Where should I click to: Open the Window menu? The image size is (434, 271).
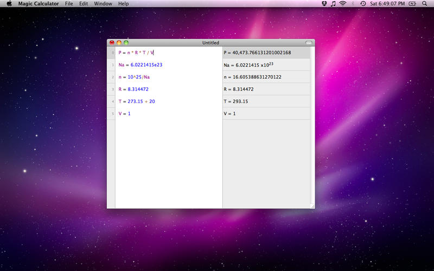[103, 4]
